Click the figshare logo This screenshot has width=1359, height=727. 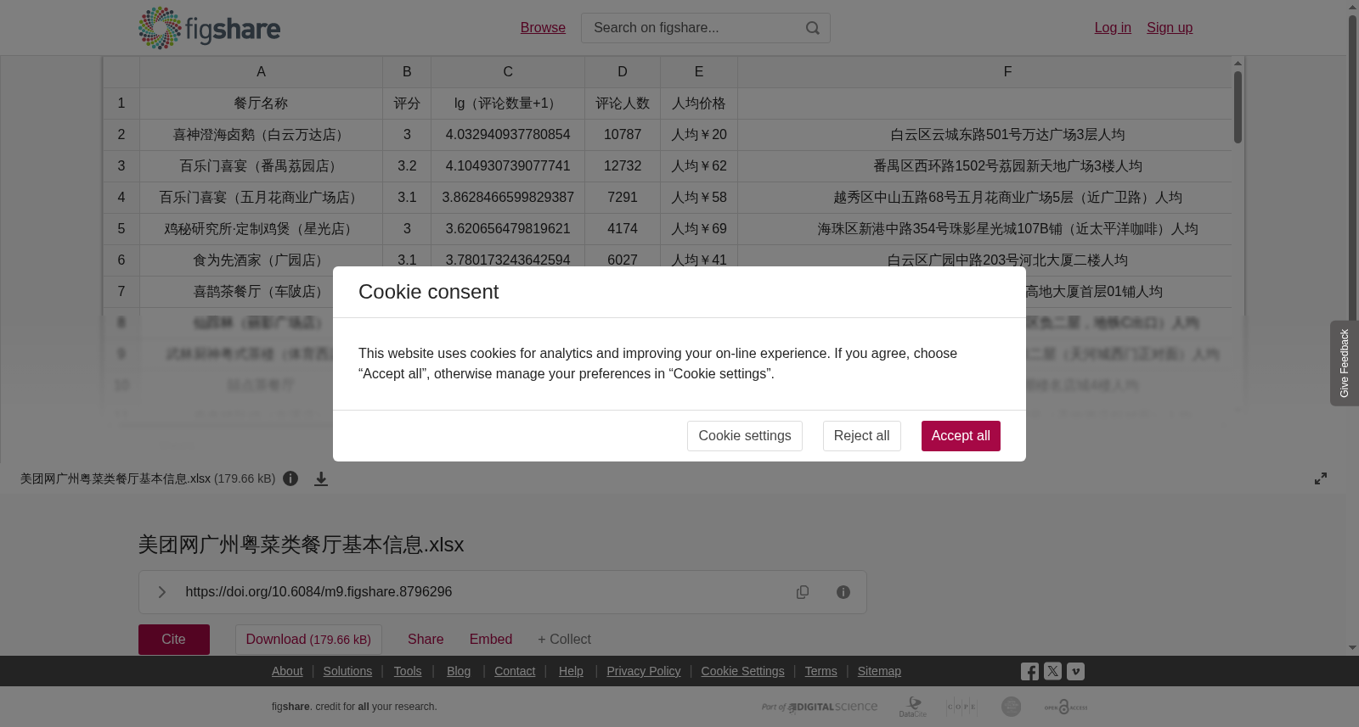pos(209,28)
